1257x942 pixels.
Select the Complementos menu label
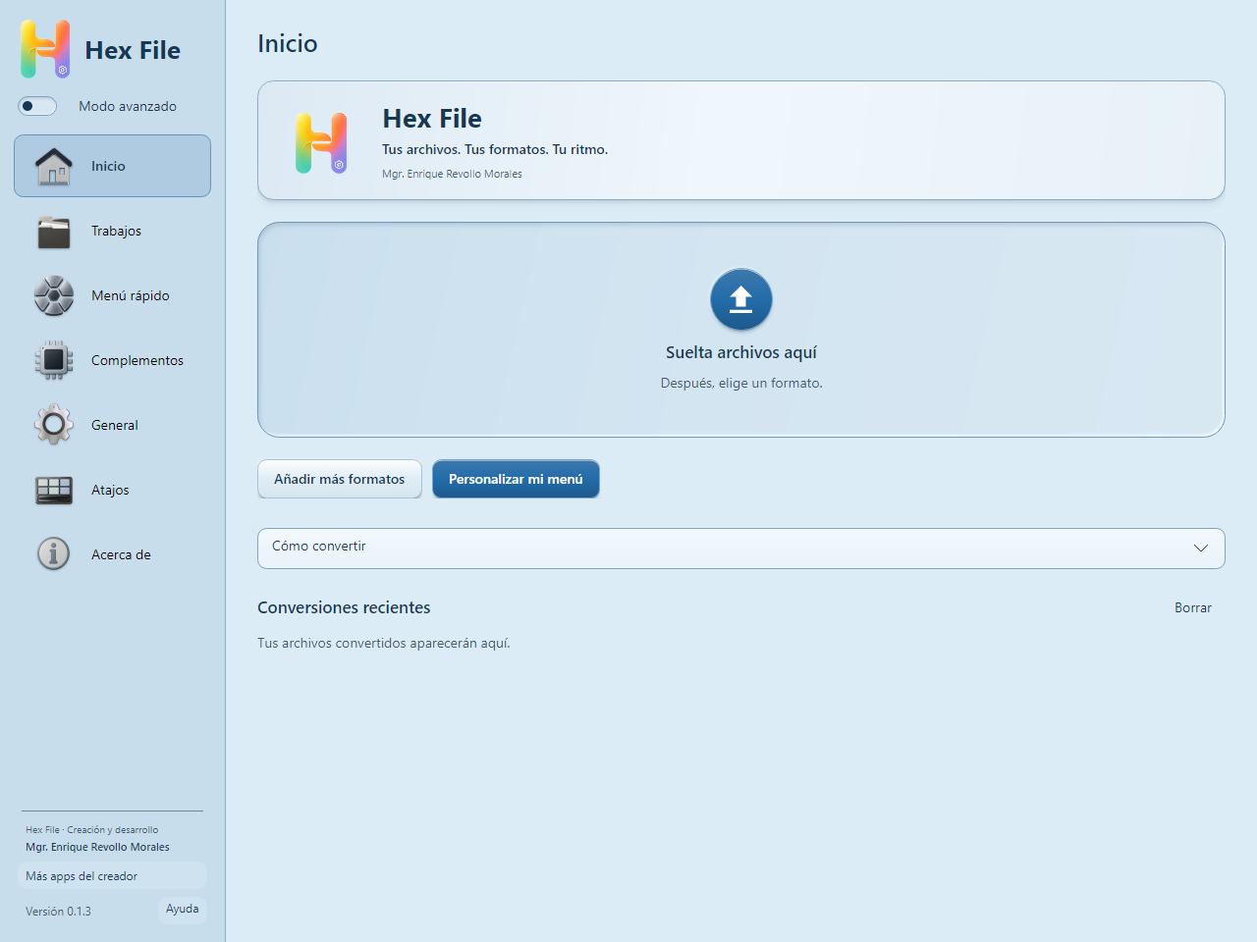tap(137, 360)
